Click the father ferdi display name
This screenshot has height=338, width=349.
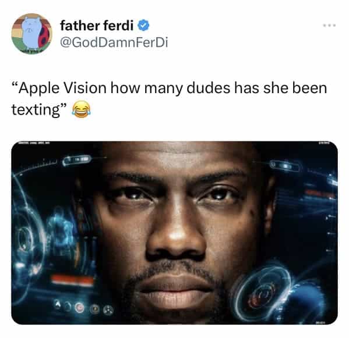[97, 26]
